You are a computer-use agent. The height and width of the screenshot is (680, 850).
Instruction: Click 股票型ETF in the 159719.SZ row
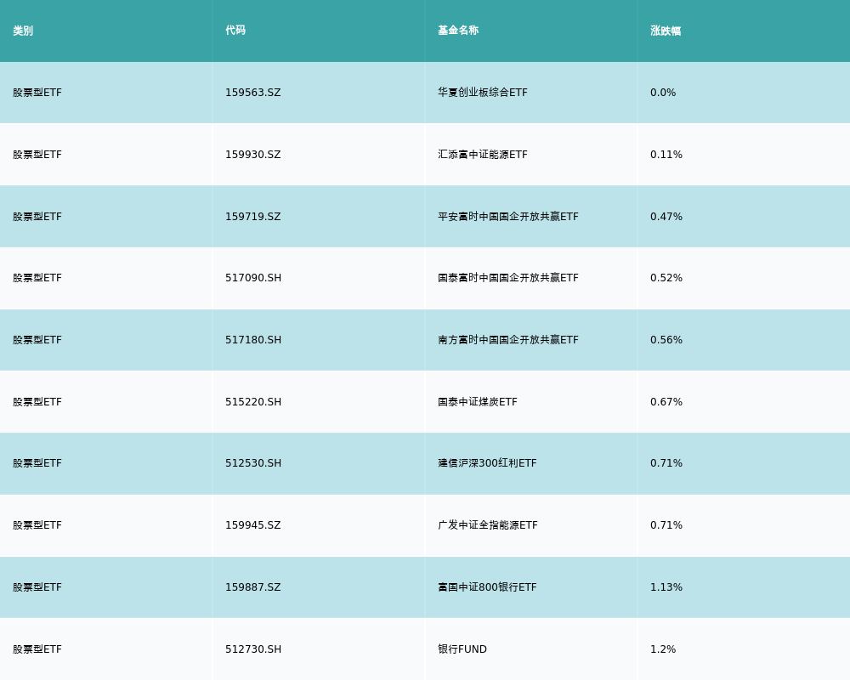pos(37,217)
